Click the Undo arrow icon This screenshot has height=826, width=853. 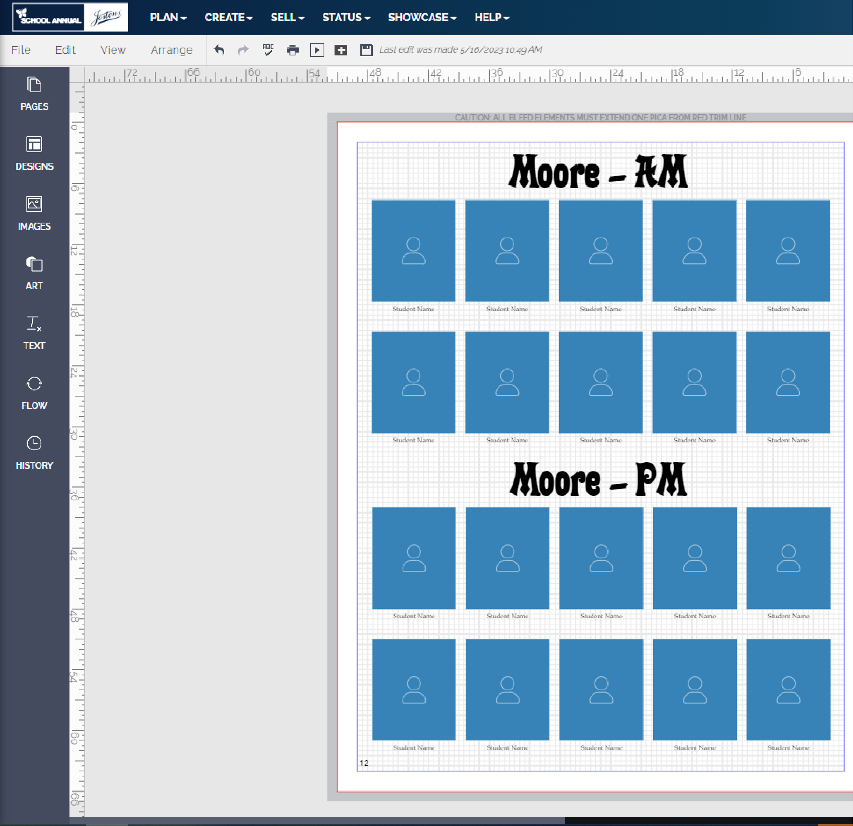(219, 50)
